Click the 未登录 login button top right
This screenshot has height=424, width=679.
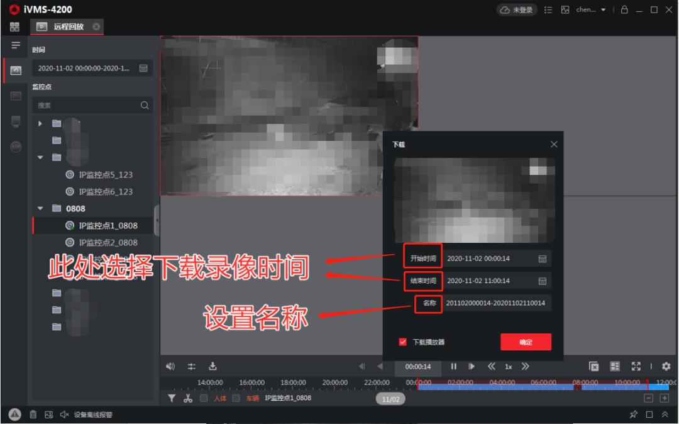click(516, 9)
